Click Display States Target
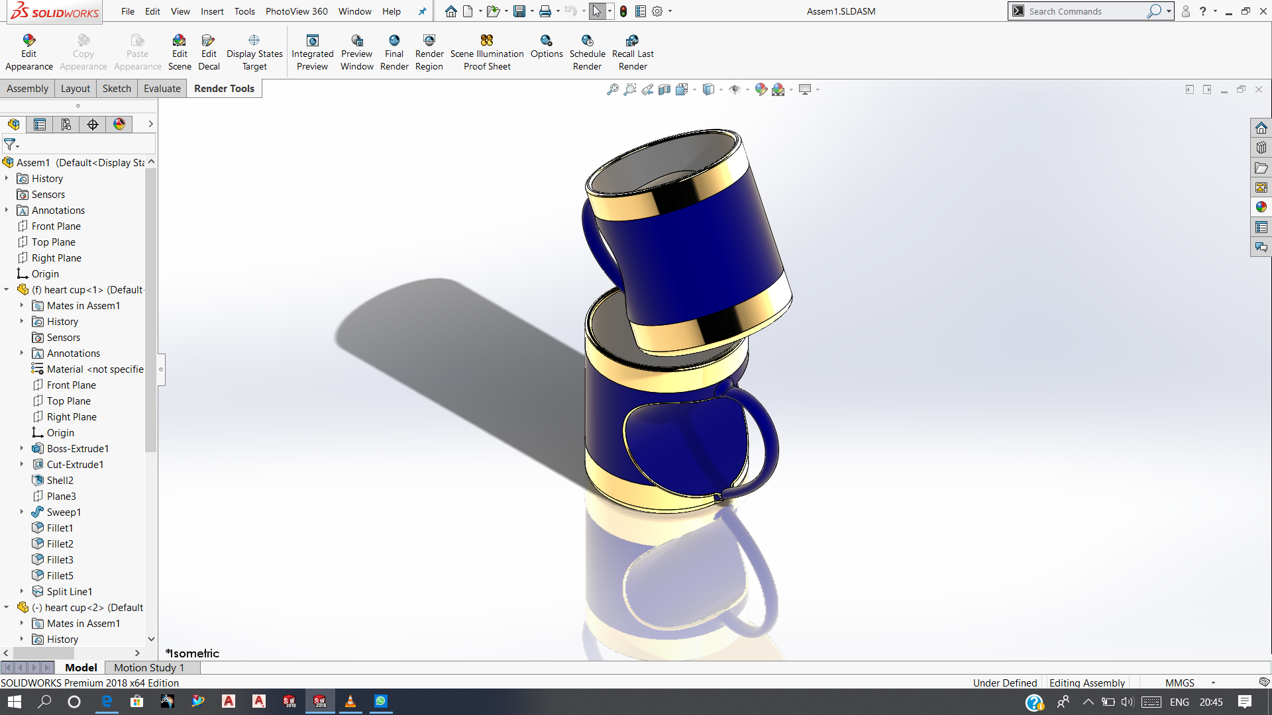This screenshot has height=715, width=1272. point(254,52)
